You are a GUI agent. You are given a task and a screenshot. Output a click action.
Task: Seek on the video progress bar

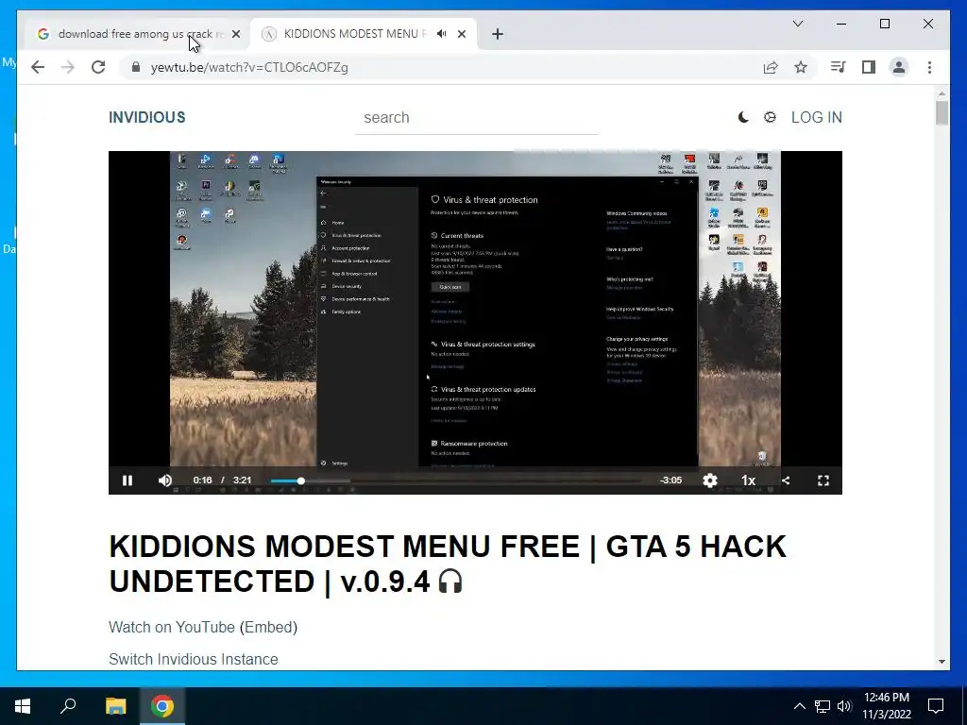click(x=455, y=481)
